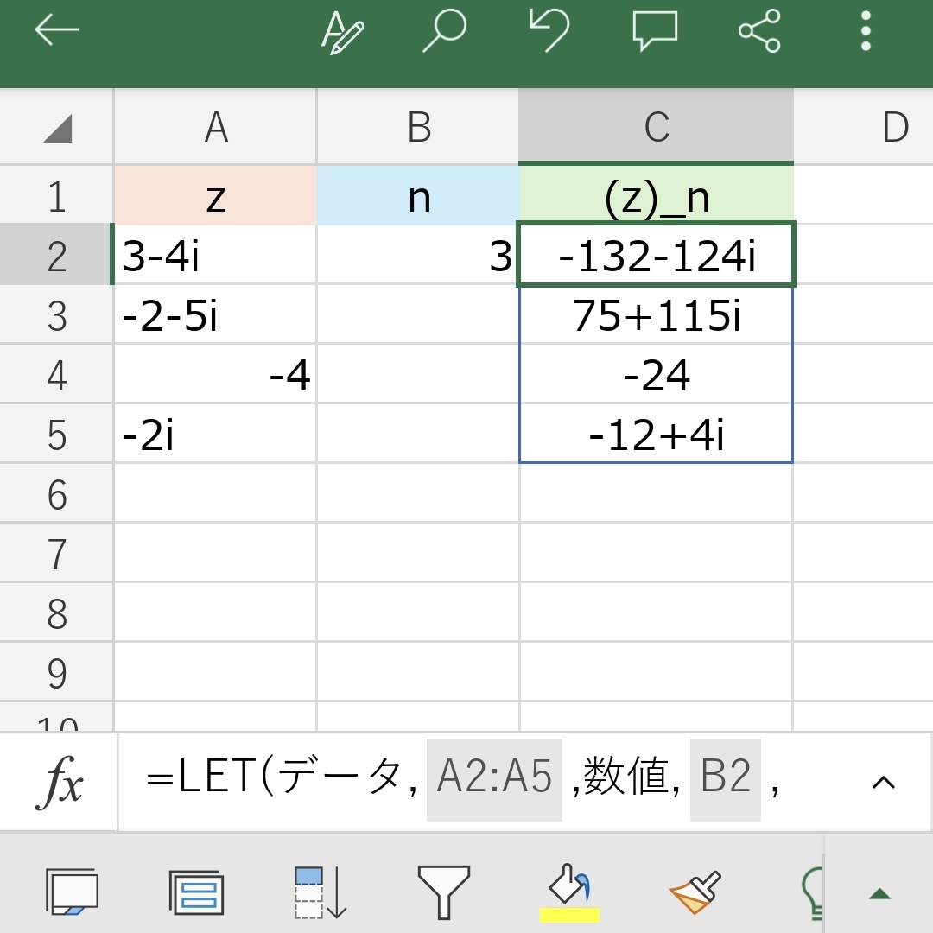Tap the sort icon with down arrow
Image resolution: width=933 pixels, height=933 pixels.
[x=320, y=892]
